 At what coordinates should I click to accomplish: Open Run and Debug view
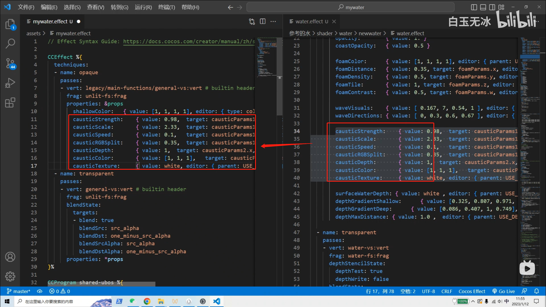(x=10, y=83)
